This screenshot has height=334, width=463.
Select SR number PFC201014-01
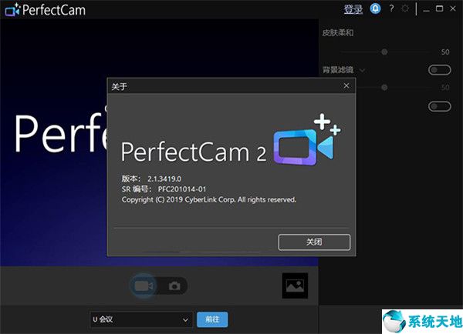(x=182, y=189)
